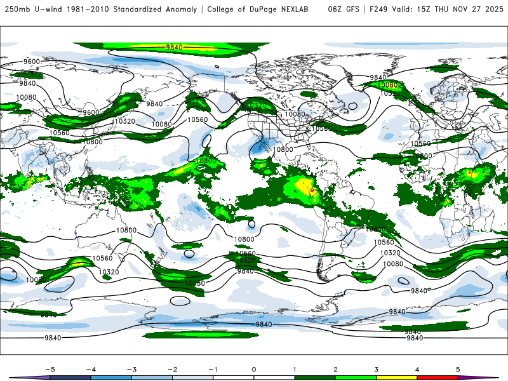Click the '06Z GFS' model run text
The image size is (508, 381).
(x=344, y=10)
